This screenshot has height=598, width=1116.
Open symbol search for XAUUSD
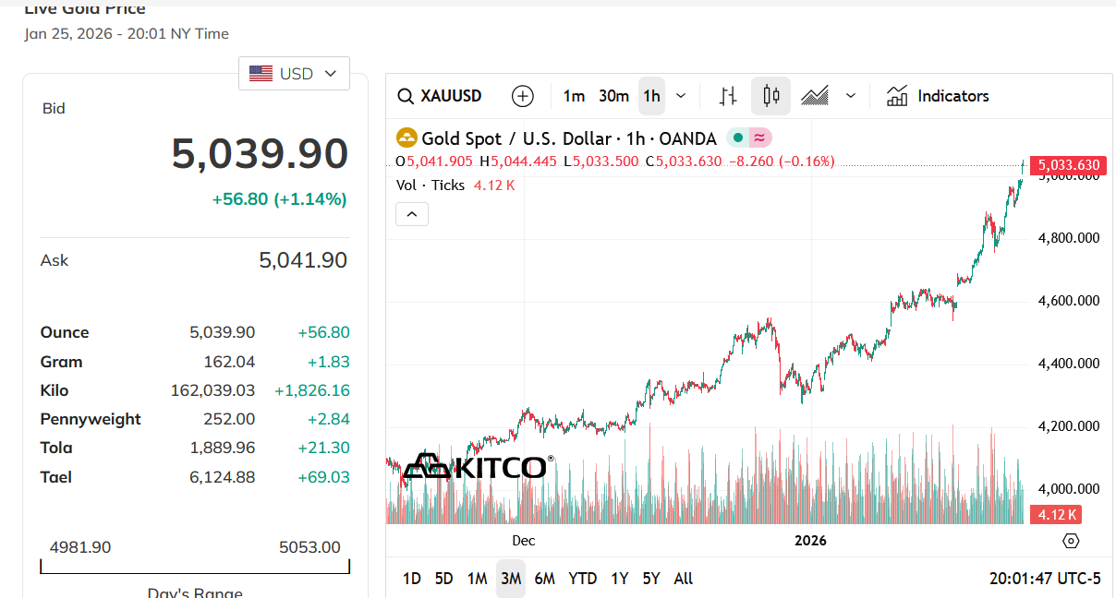tap(440, 96)
